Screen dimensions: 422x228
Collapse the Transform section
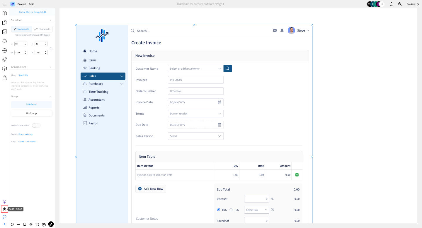(x=50, y=20)
